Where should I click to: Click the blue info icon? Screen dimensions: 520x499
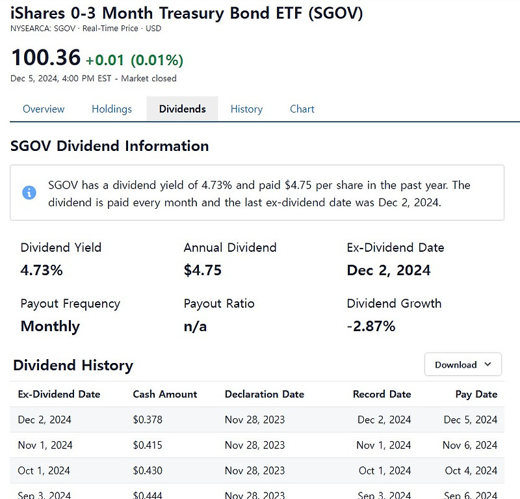[29, 193]
